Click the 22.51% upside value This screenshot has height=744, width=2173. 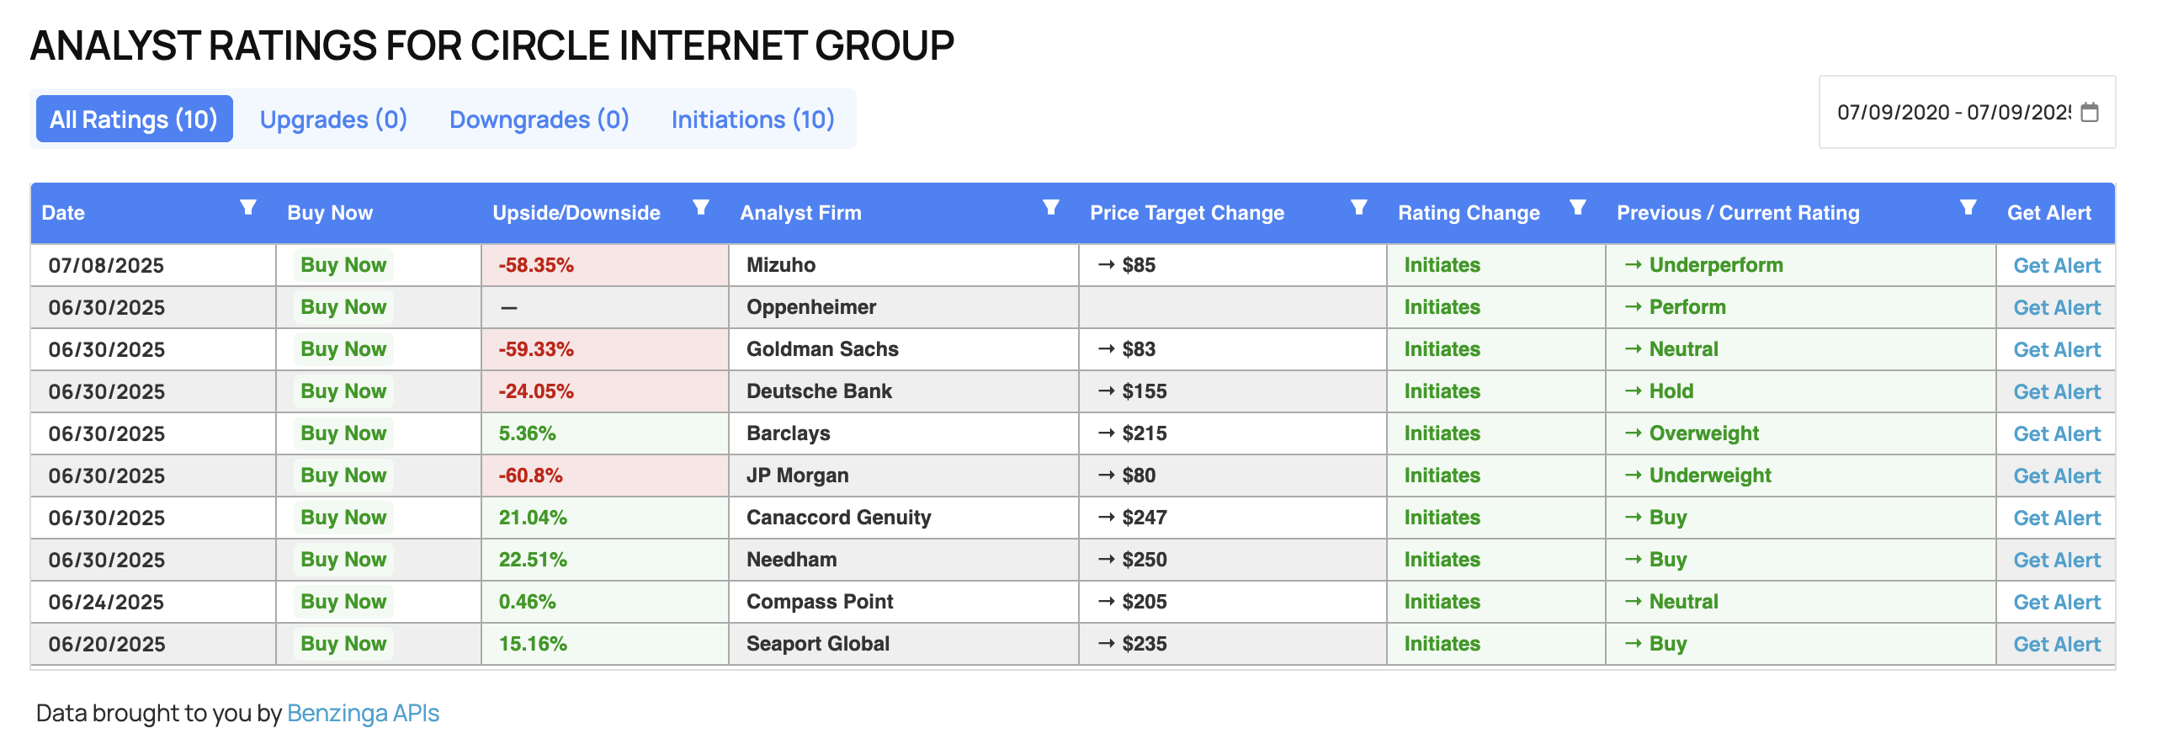click(532, 561)
